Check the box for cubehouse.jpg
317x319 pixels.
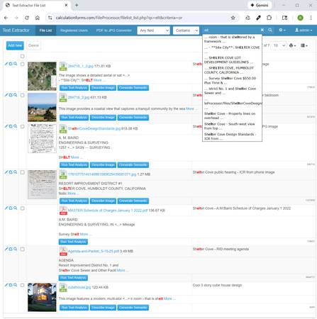(x=22, y=285)
